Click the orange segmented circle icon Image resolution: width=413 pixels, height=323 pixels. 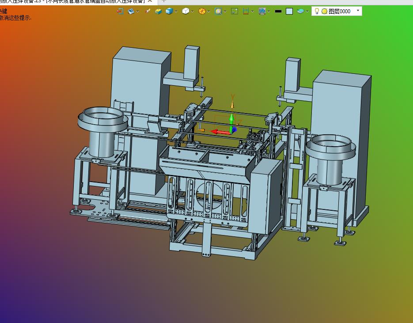coord(202,11)
